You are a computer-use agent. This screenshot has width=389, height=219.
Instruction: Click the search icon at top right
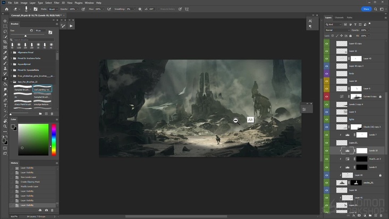(376, 9)
